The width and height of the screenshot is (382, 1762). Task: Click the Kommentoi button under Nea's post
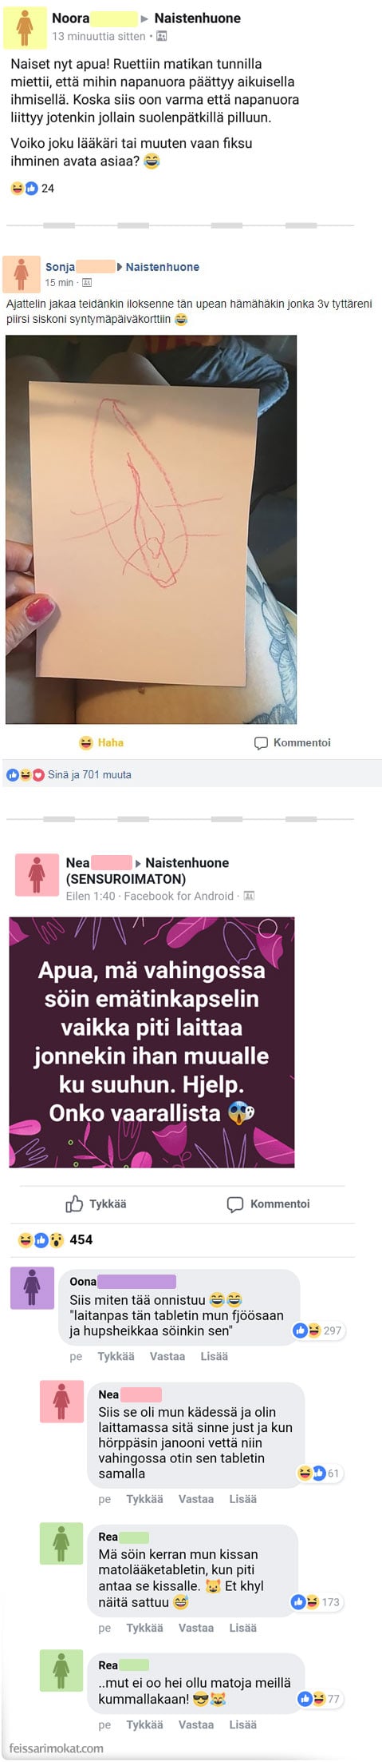point(268,1203)
